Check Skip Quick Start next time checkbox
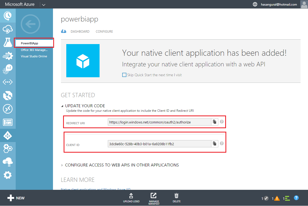 124,75
